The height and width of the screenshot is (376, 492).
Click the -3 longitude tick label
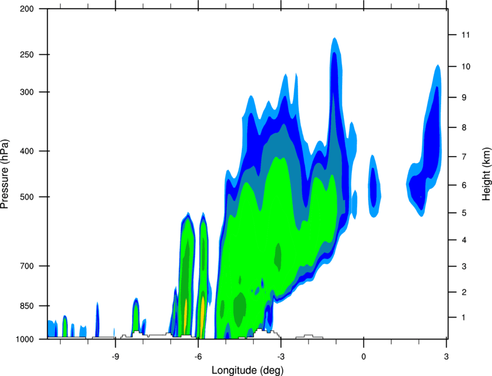coord(281,356)
